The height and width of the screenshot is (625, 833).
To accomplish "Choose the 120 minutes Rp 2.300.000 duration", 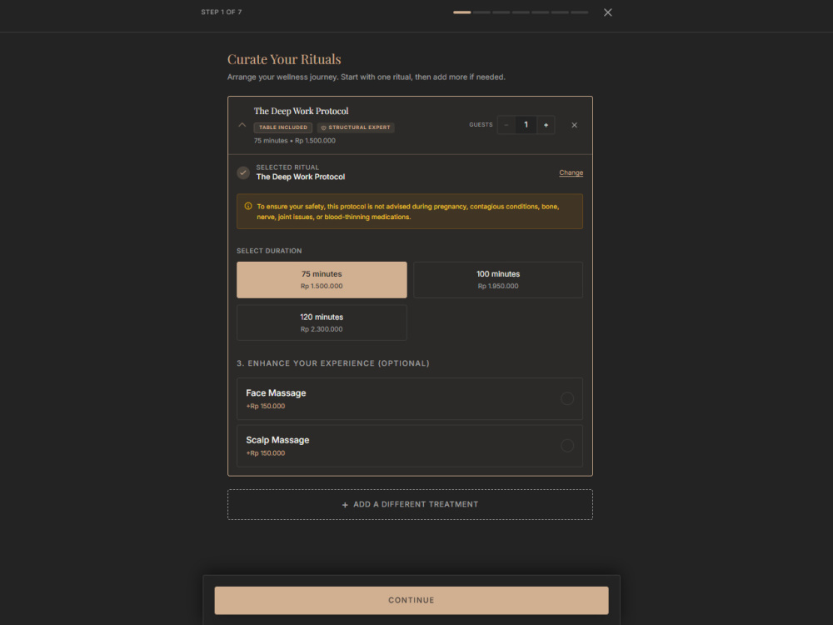I will pyautogui.click(x=322, y=322).
